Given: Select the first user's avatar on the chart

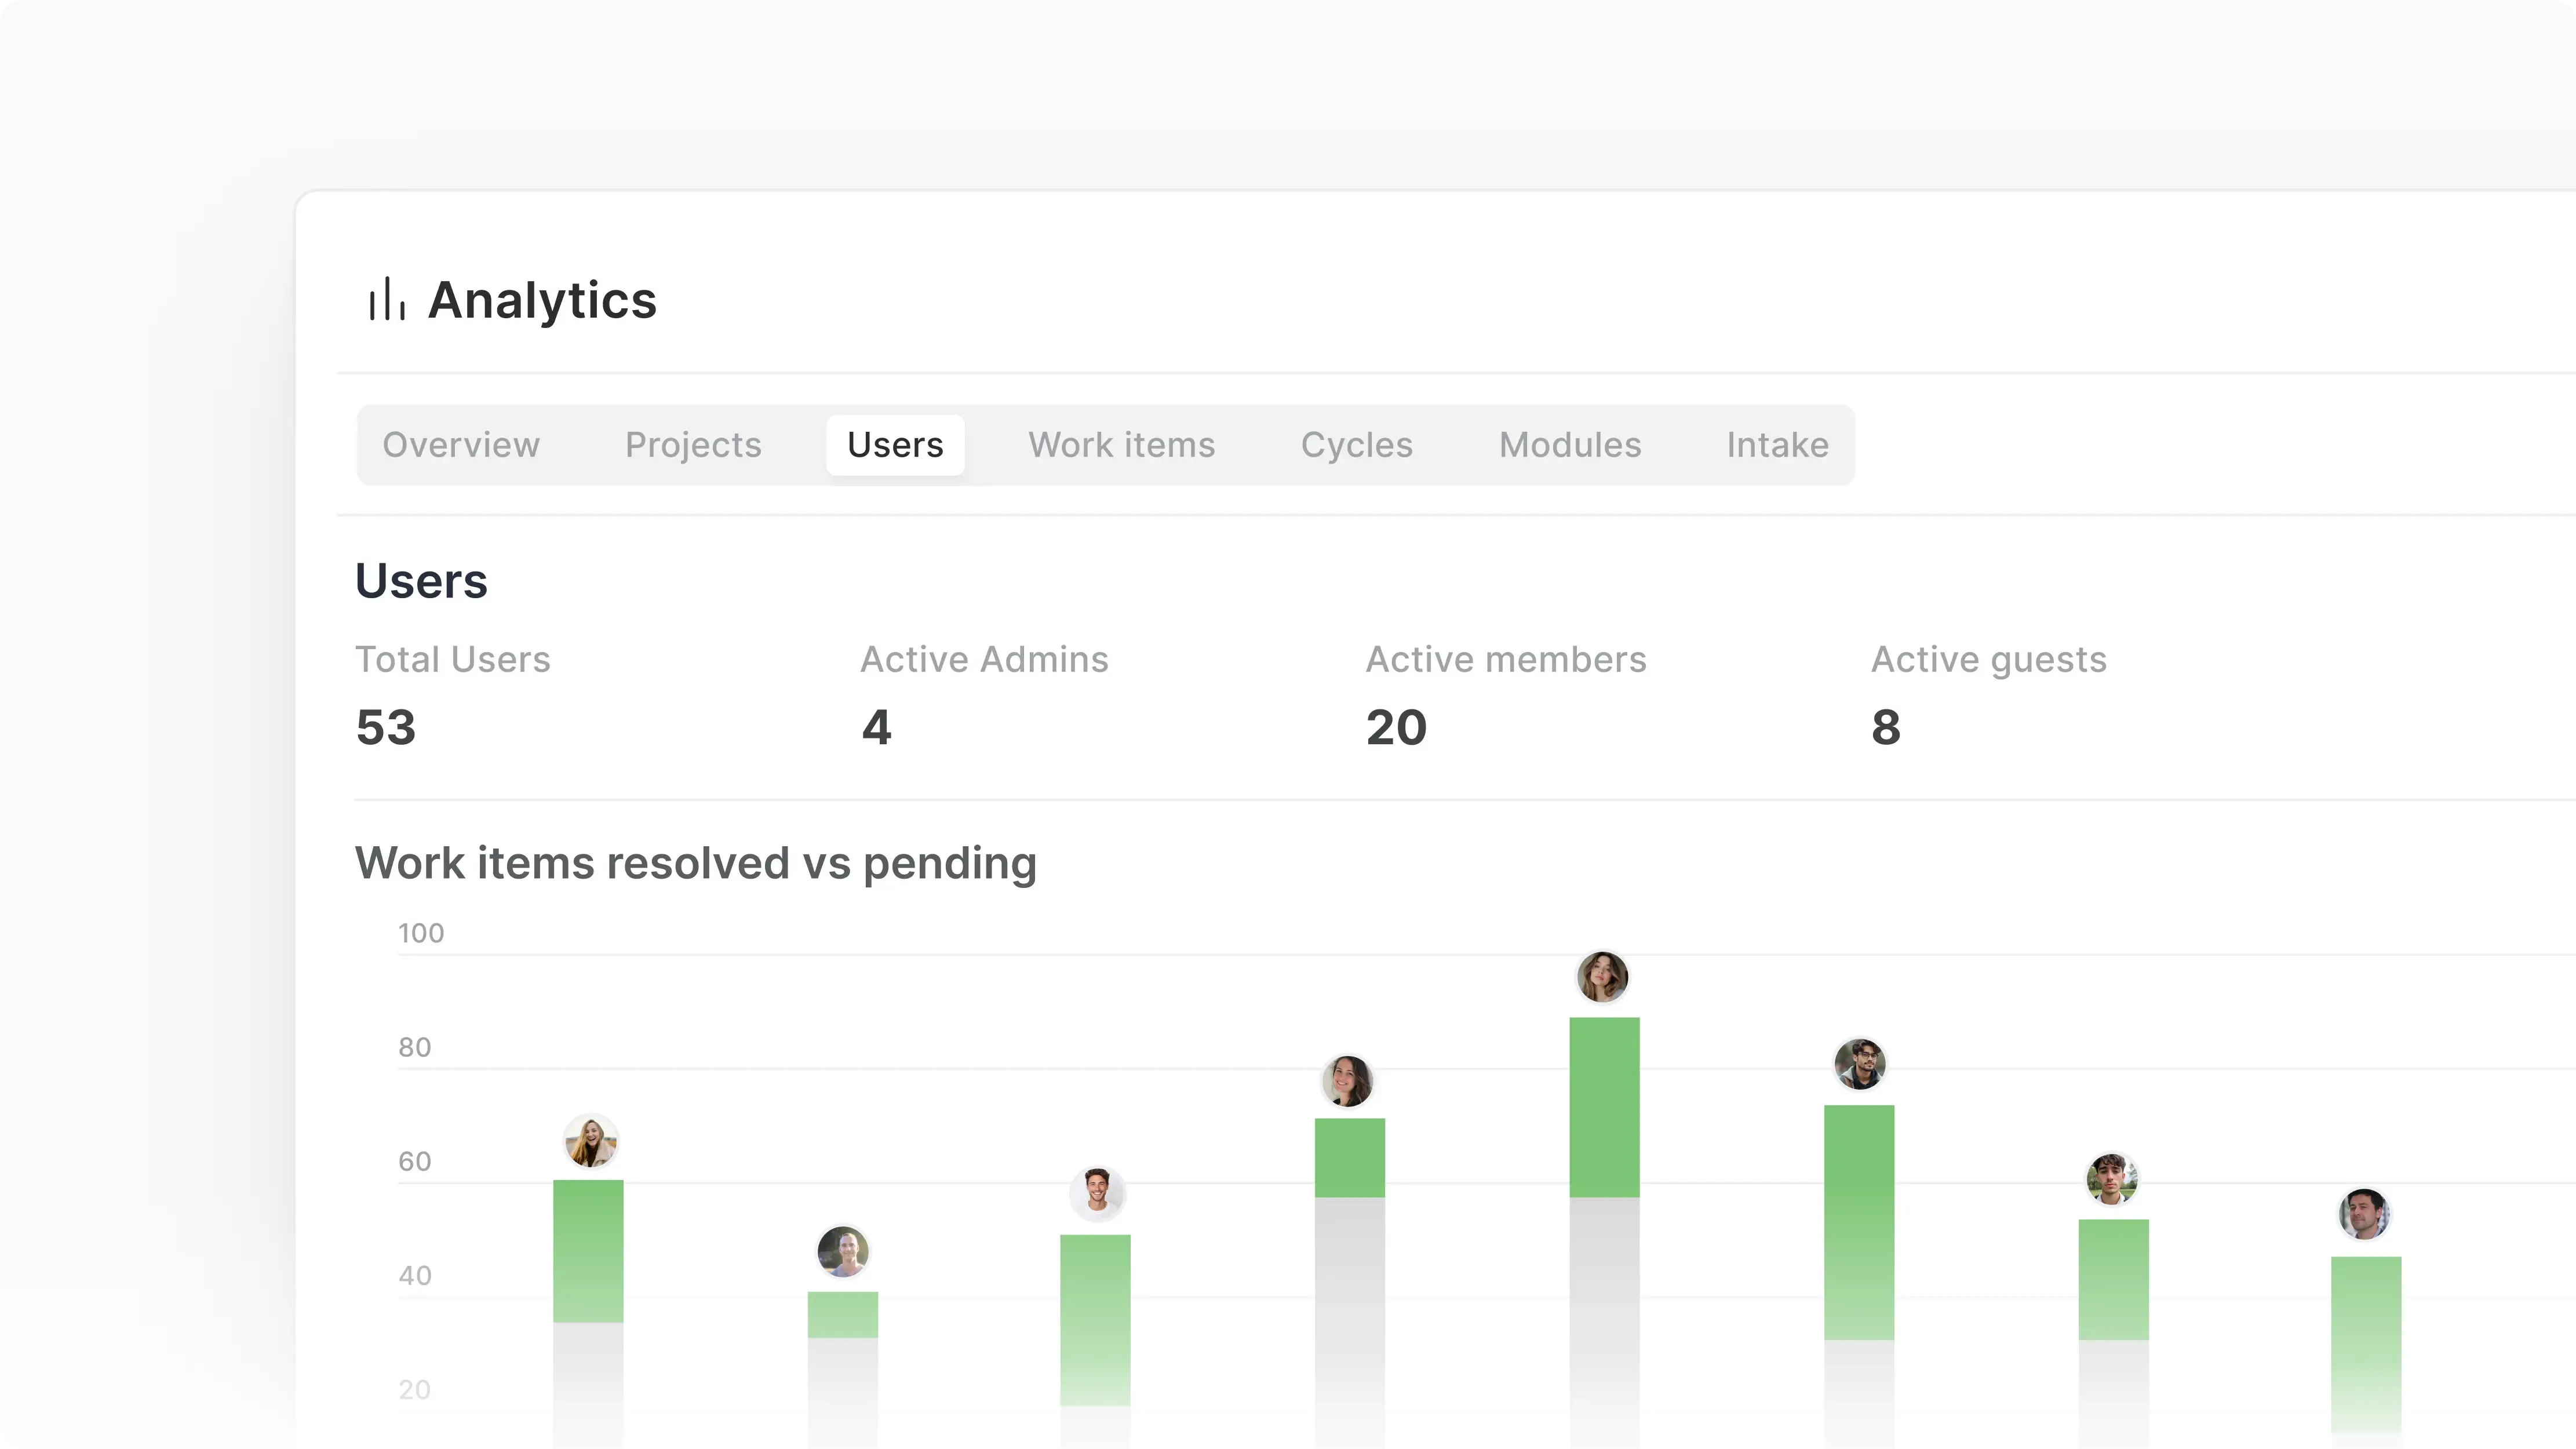Looking at the screenshot, I should pos(591,1141).
